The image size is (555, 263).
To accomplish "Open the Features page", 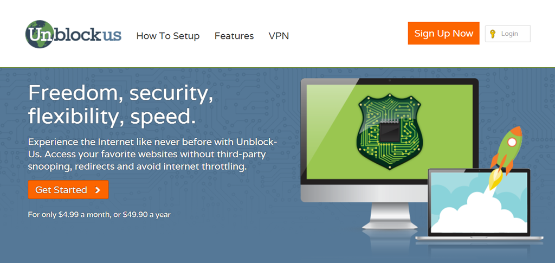I will [234, 36].
